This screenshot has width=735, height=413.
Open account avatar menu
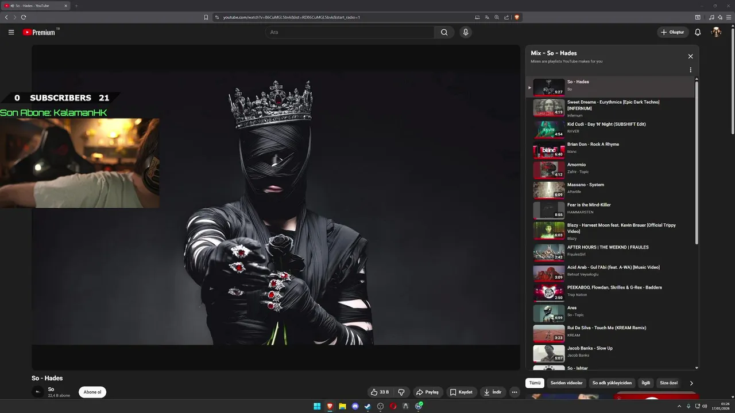[x=716, y=32]
